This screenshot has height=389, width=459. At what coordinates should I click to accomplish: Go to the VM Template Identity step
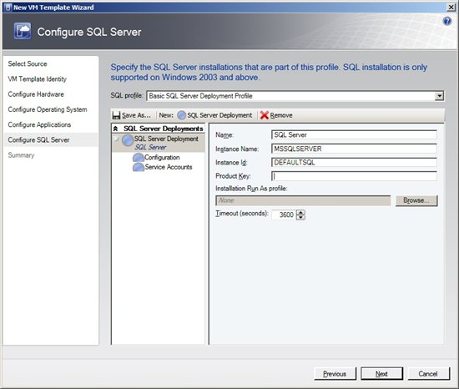point(38,79)
